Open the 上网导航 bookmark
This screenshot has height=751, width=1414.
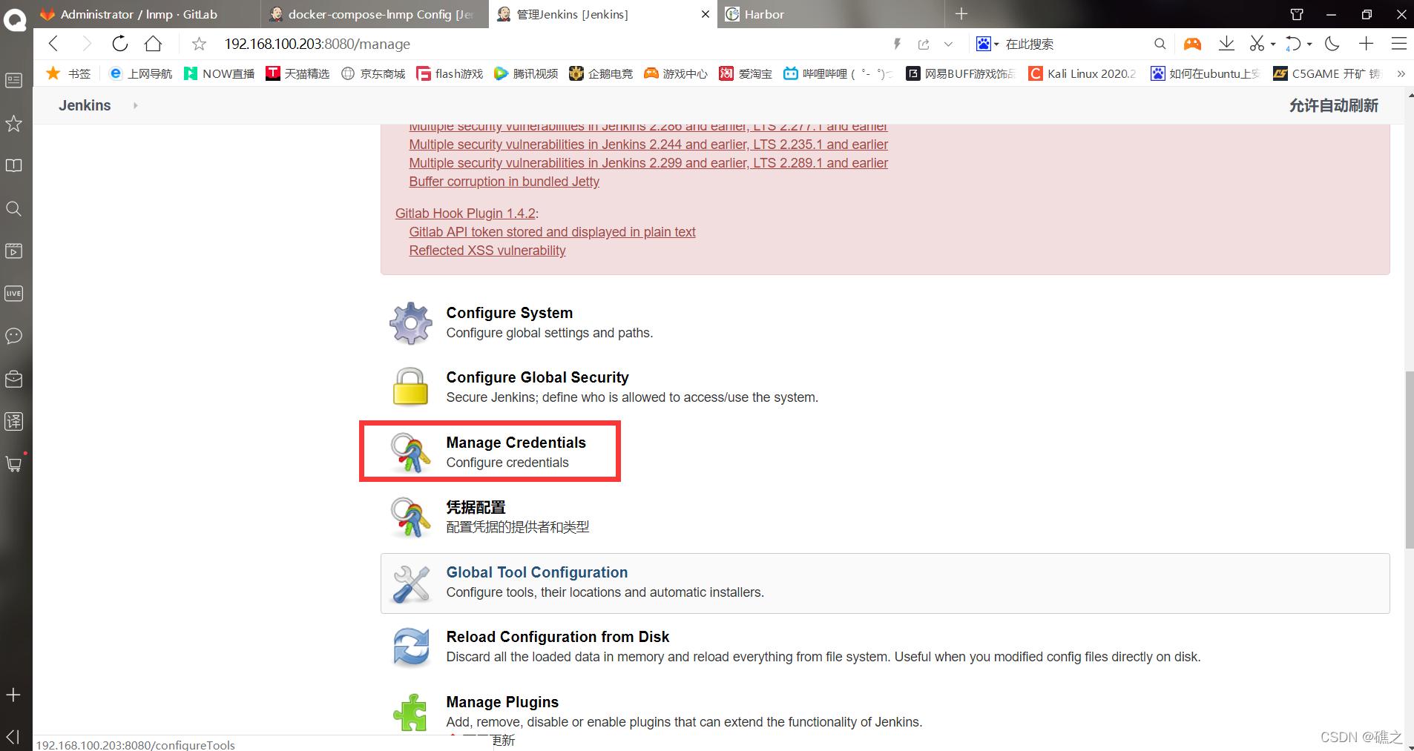tap(140, 73)
